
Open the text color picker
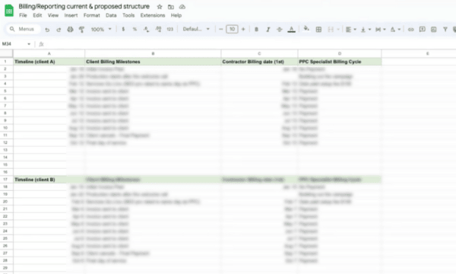(291, 30)
